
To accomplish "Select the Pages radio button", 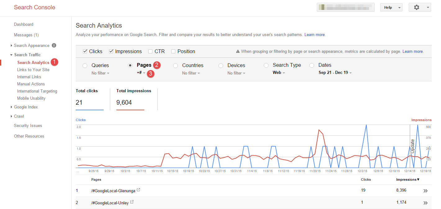I will coord(130,66).
